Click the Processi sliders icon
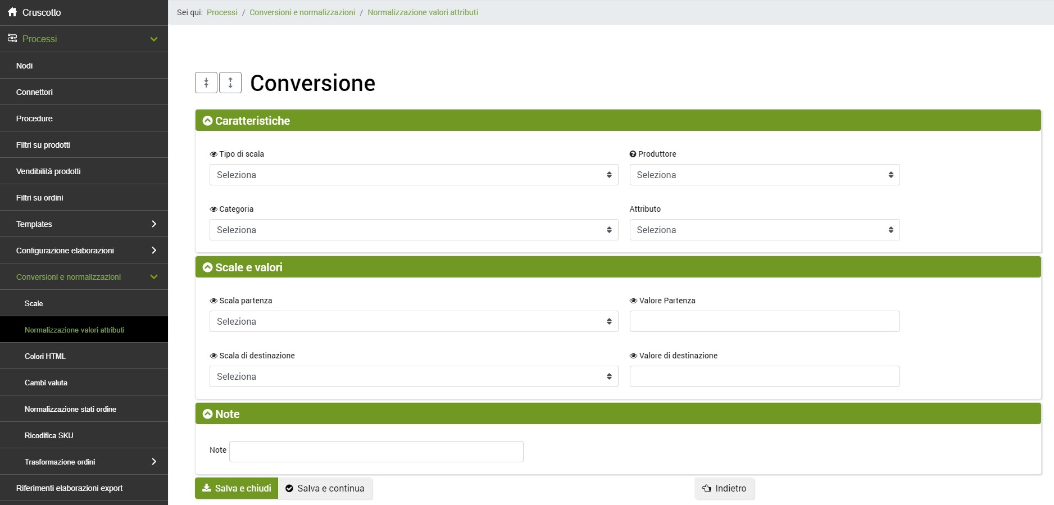This screenshot has height=505, width=1054. coord(12,38)
